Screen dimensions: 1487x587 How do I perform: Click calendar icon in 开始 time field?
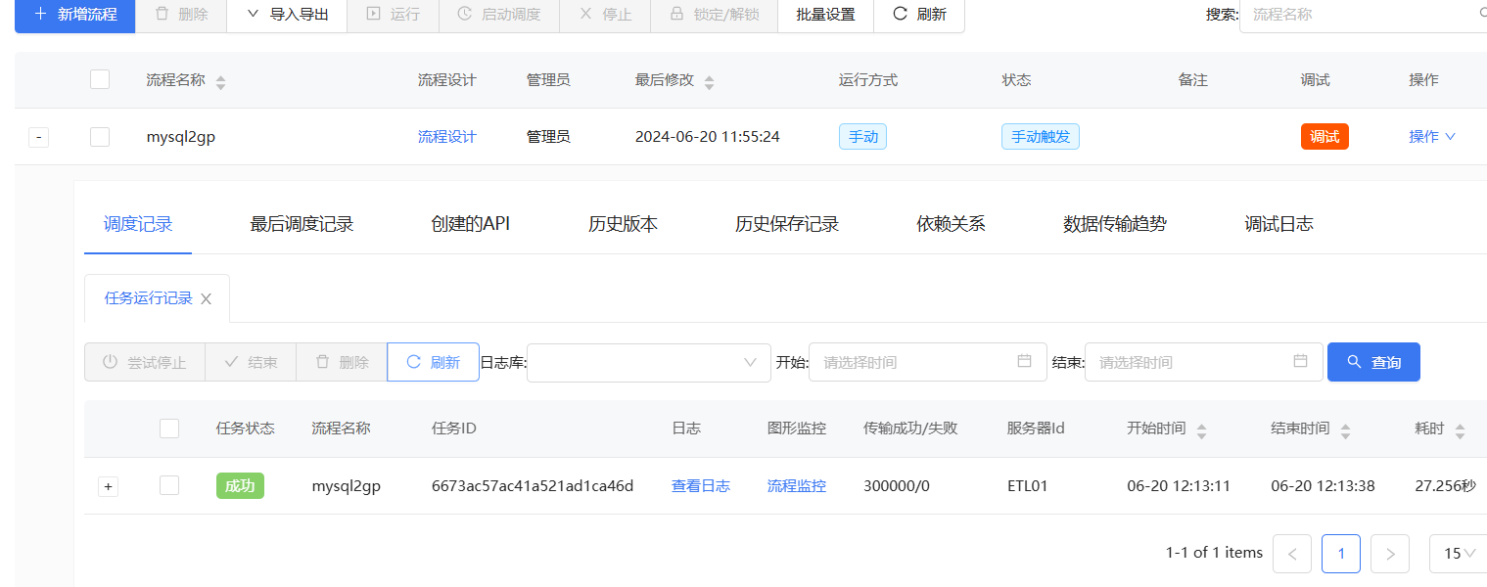click(x=1024, y=361)
